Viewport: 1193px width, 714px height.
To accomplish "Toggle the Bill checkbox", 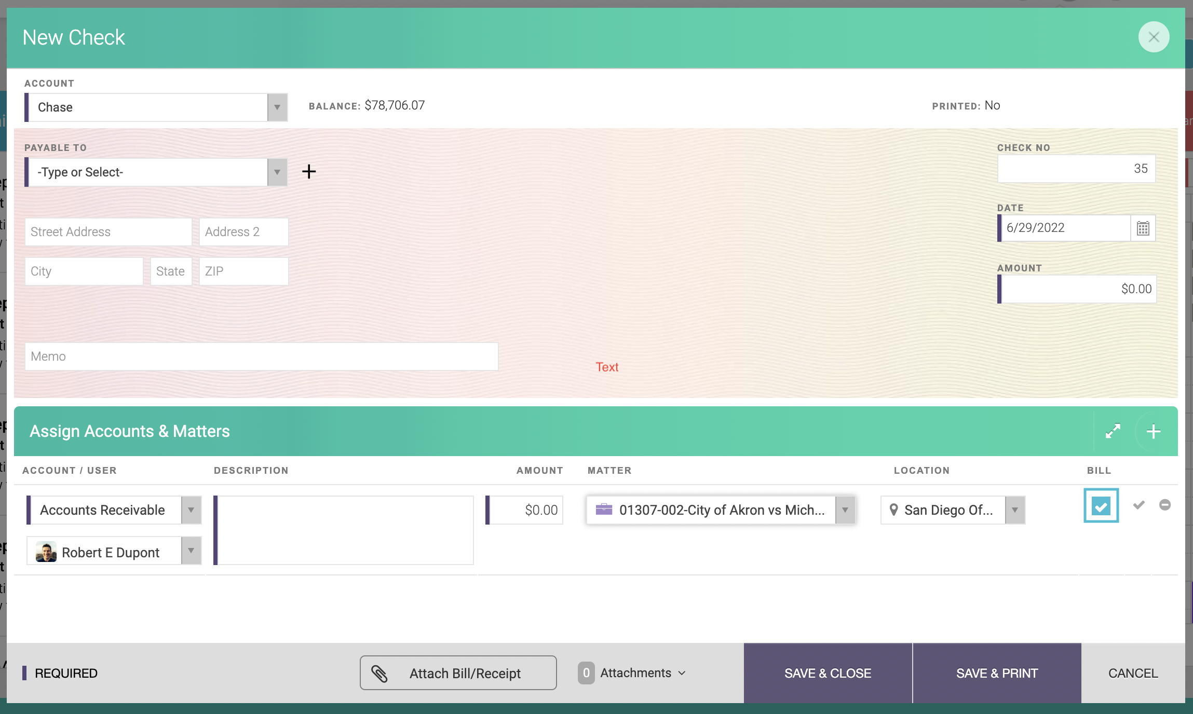I will coord(1101,506).
